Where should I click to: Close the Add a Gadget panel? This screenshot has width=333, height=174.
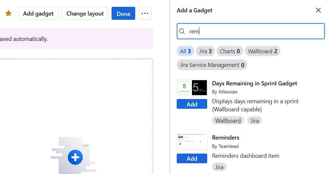tap(318, 10)
